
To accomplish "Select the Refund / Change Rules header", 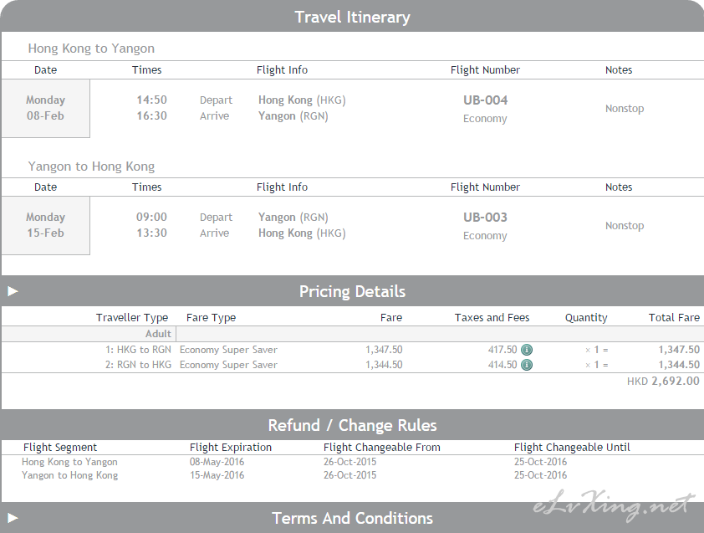I will (x=352, y=425).
